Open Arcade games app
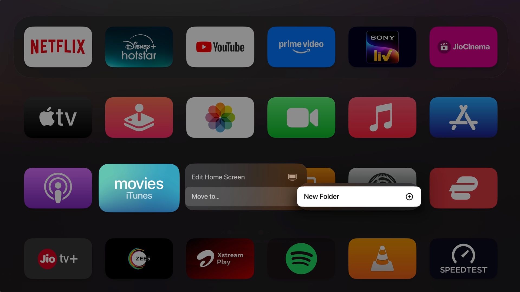This screenshot has width=520, height=292. [x=139, y=118]
